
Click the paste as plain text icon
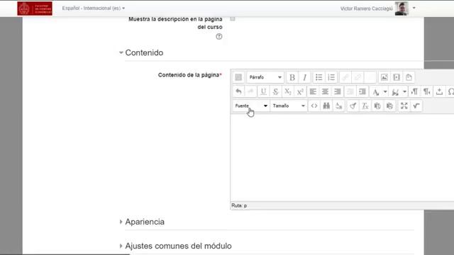(x=377, y=106)
